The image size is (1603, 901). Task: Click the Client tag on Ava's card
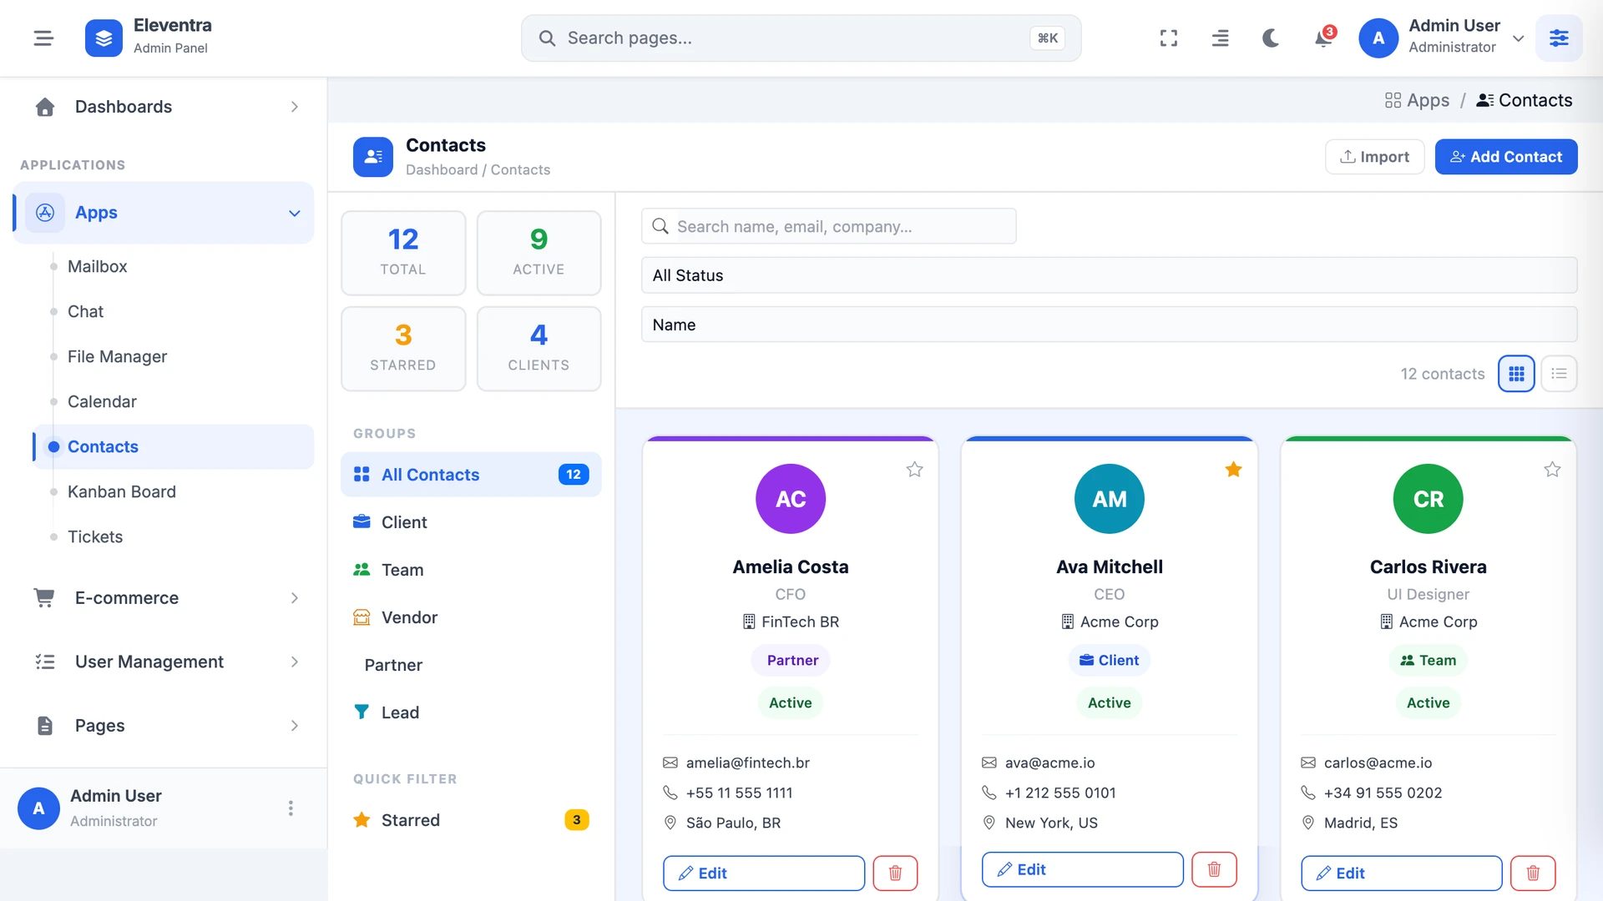1110,661
